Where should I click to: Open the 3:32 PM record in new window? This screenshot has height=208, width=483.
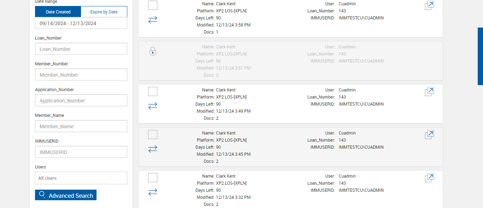429,178
